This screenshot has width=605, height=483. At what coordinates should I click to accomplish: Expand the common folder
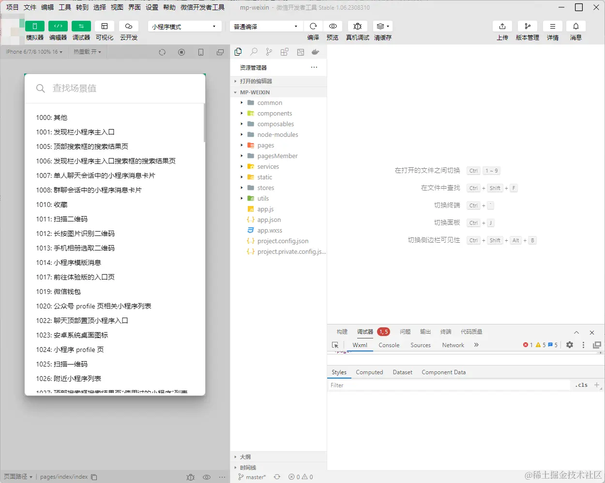(x=279, y=102)
